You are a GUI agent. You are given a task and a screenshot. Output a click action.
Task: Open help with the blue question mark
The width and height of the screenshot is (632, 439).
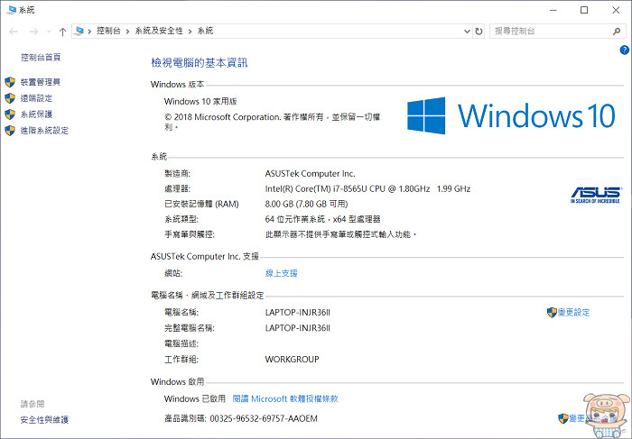[x=625, y=50]
